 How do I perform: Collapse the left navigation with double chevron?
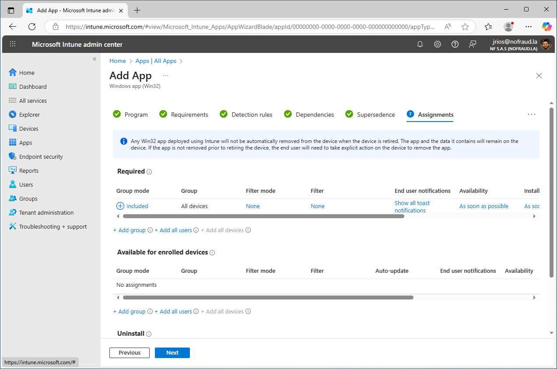[x=95, y=59]
